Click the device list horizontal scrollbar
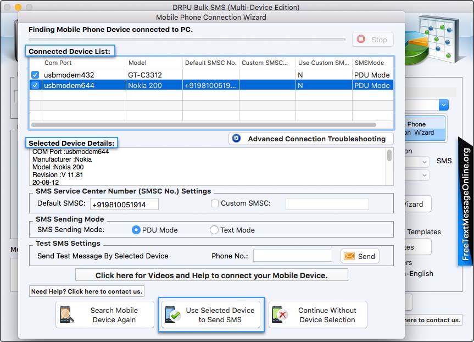474x342 pixels. 204,125
